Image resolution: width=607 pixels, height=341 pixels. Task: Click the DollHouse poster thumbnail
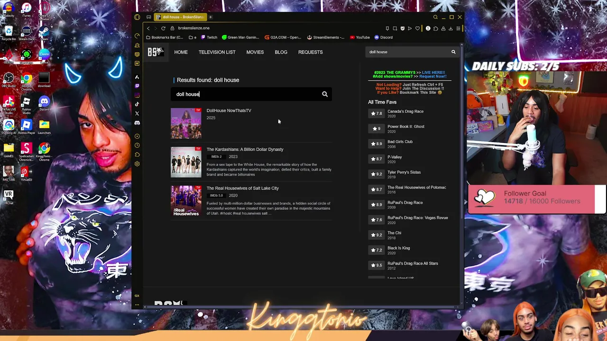click(x=186, y=123)
